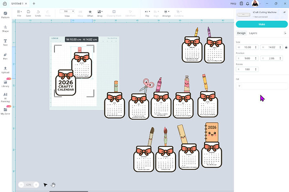Choose the Pen drawing tool

click(5, 56)
